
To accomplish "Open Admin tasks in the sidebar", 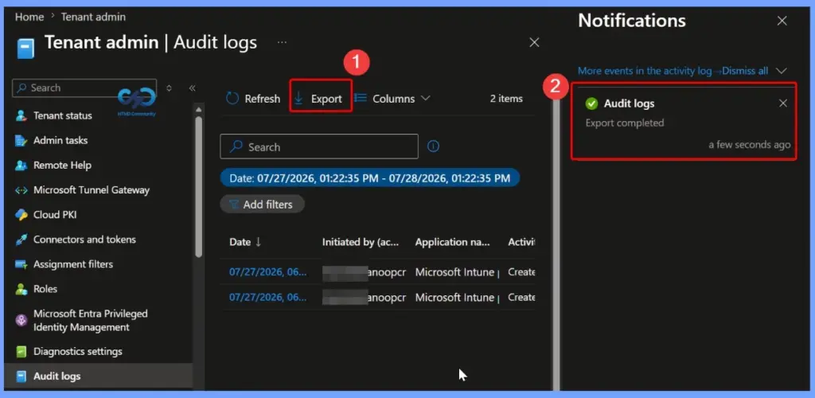I will [60, 141].
